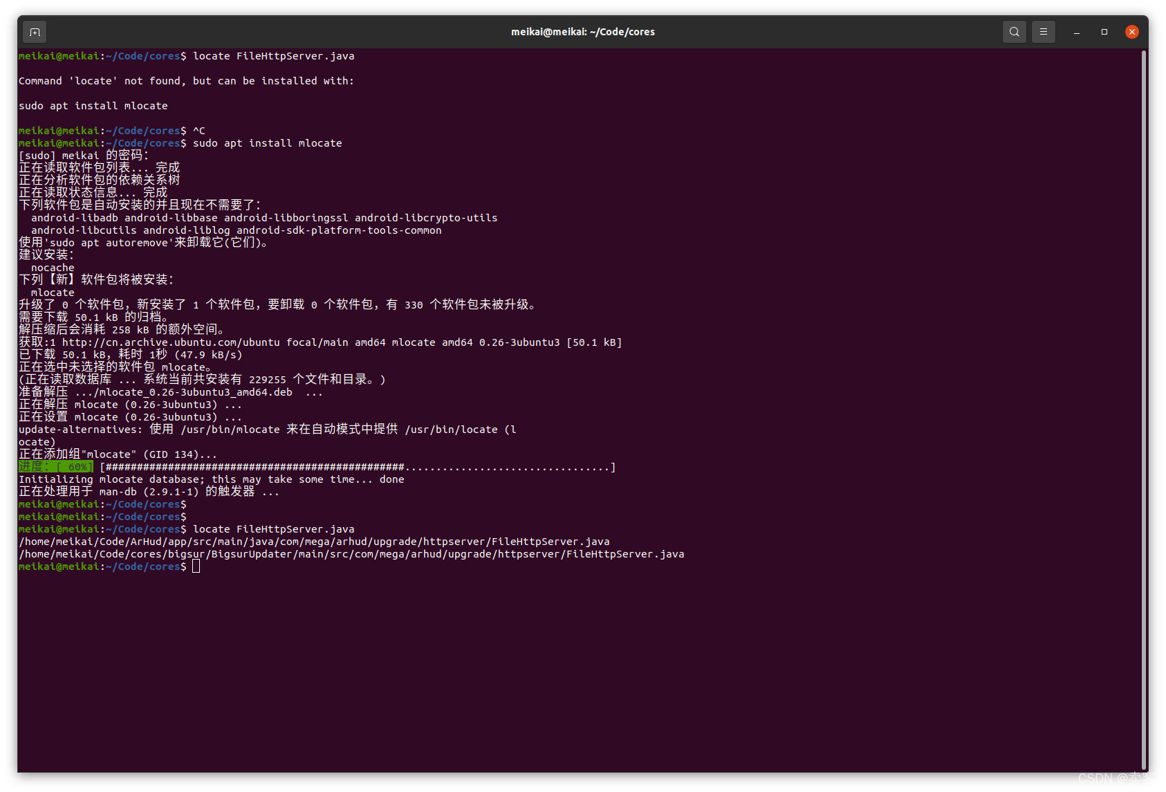
Task: Click the 'sudo apt autoremove' hint text
Action: [x=109, y=243]
